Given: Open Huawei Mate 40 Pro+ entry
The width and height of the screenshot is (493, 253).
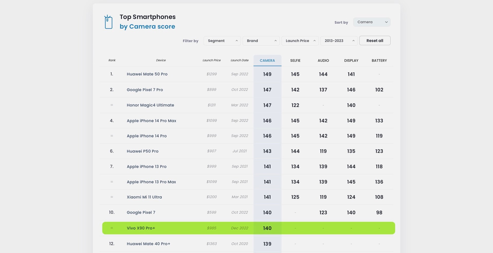Looking at the screenshot, I should coord(148,244).
